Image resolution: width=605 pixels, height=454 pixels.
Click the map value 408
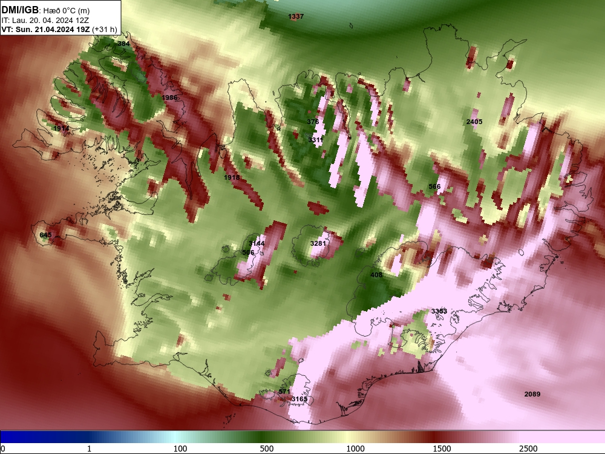376,274
